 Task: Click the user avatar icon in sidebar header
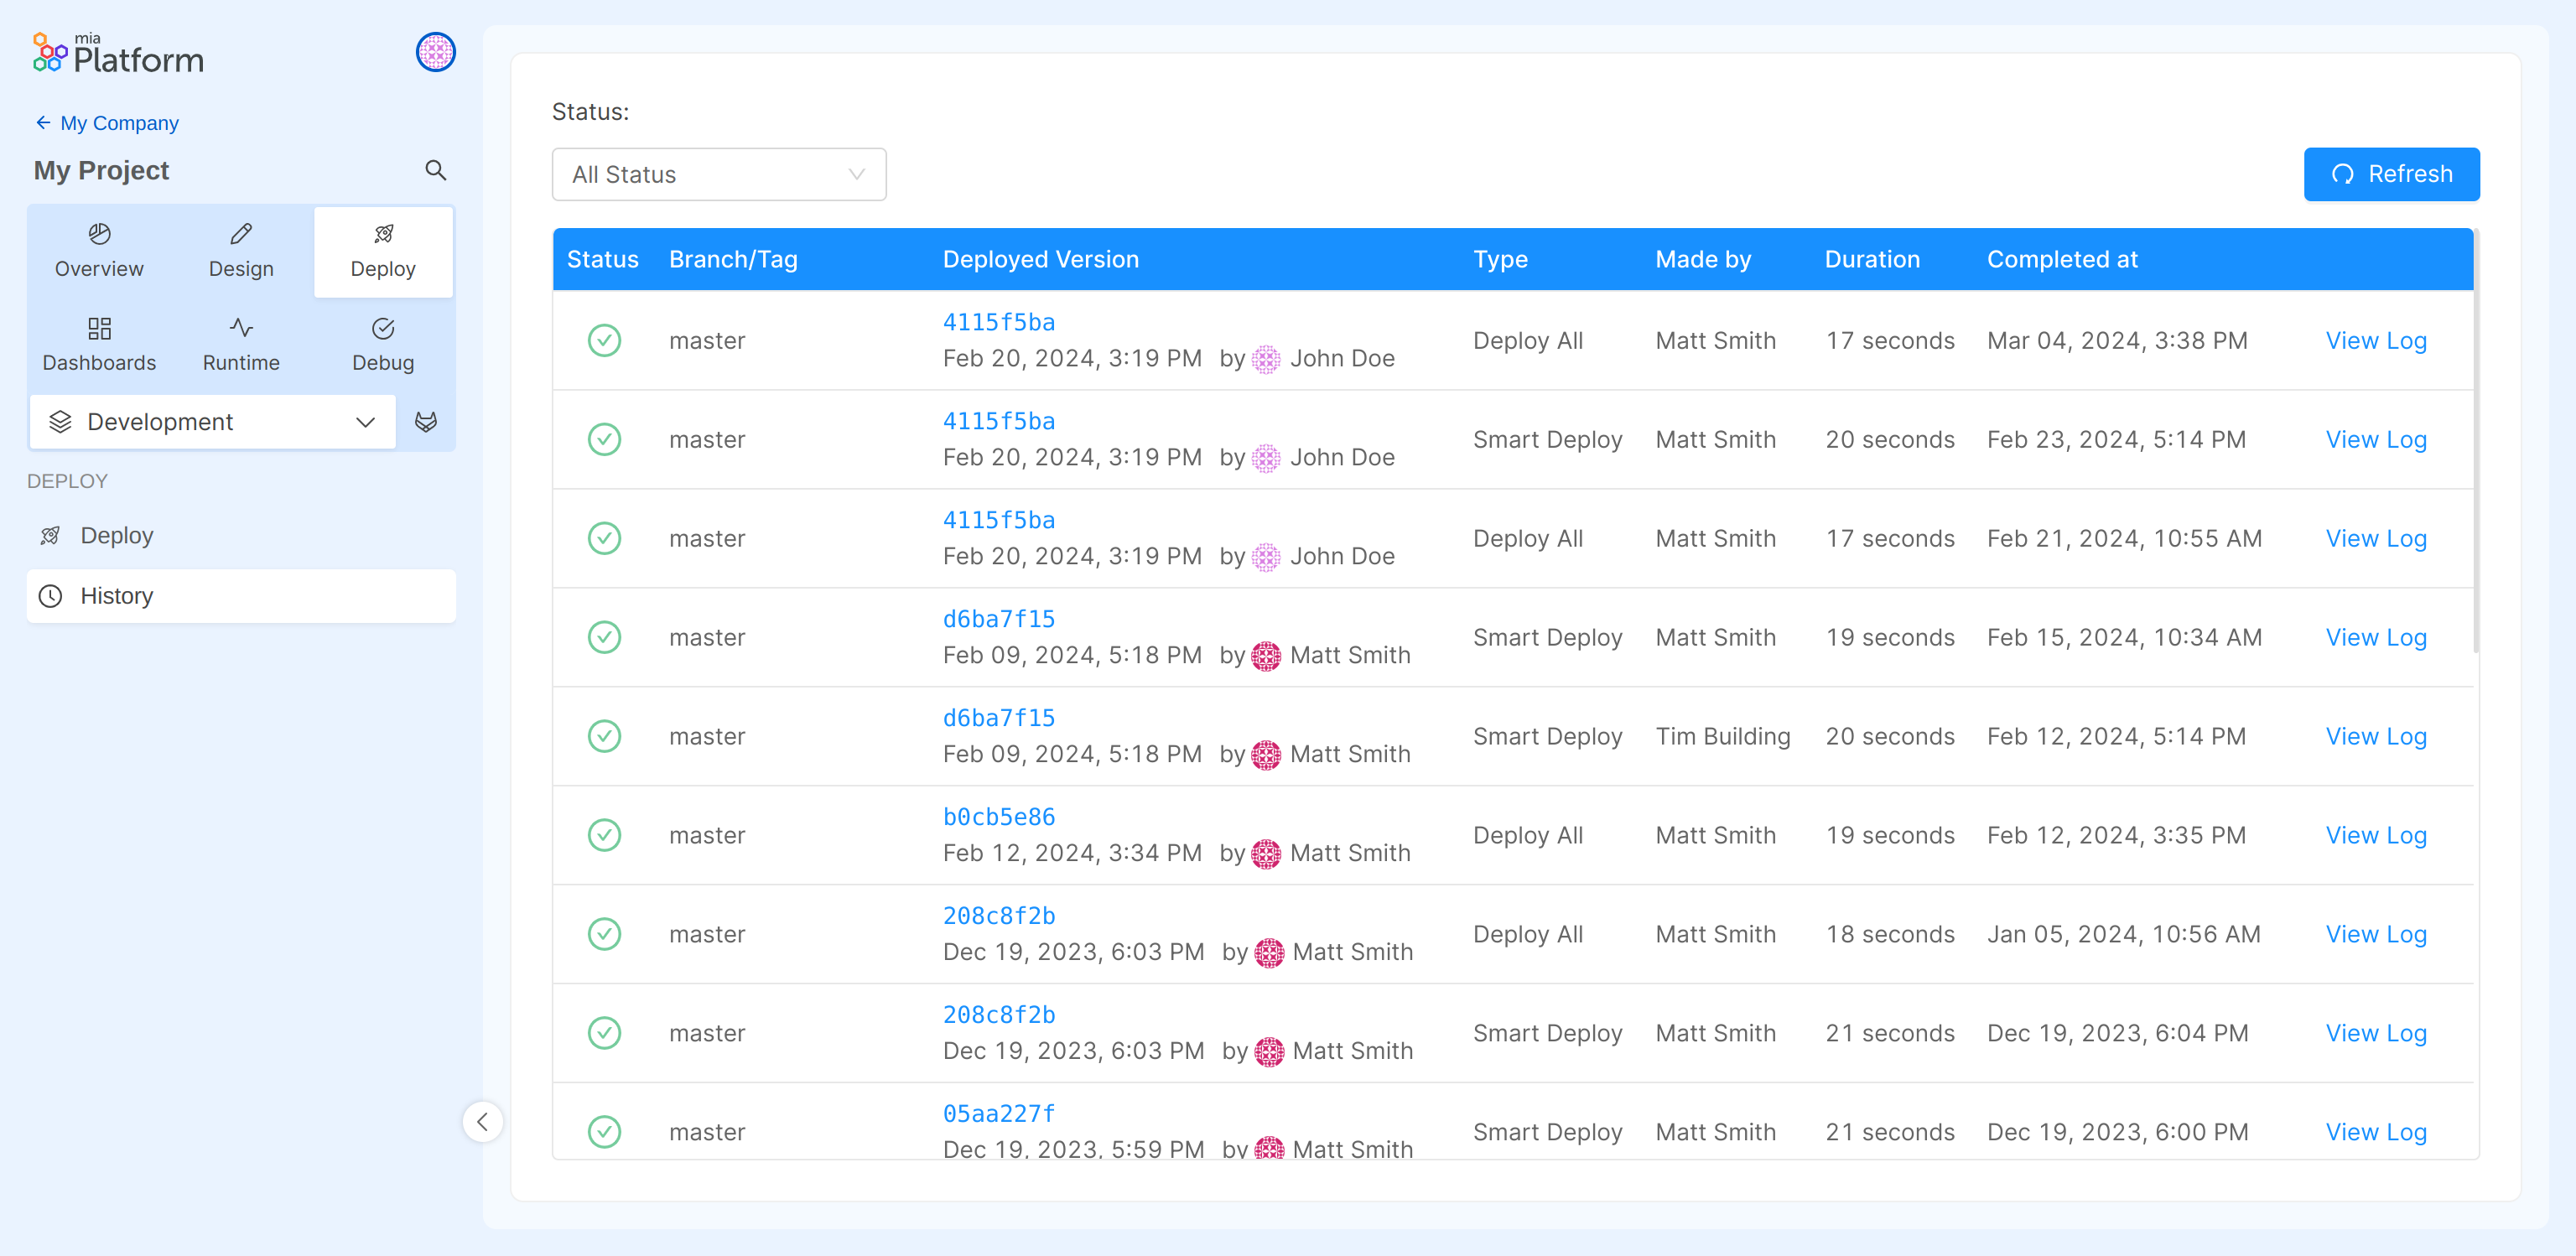(x=435, y=52)
